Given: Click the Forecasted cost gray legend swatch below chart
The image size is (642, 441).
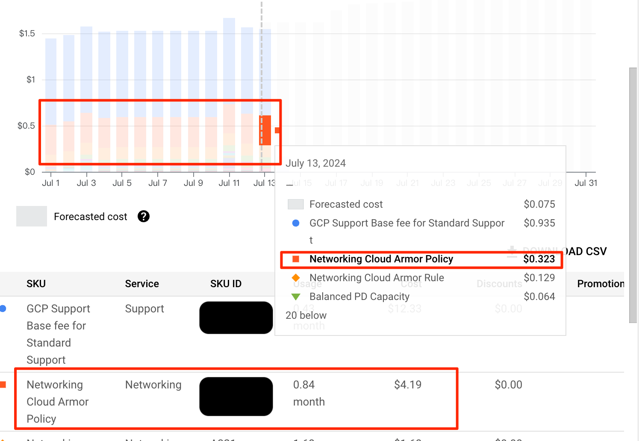Looking at the screenshot, I should coord(32,216).
